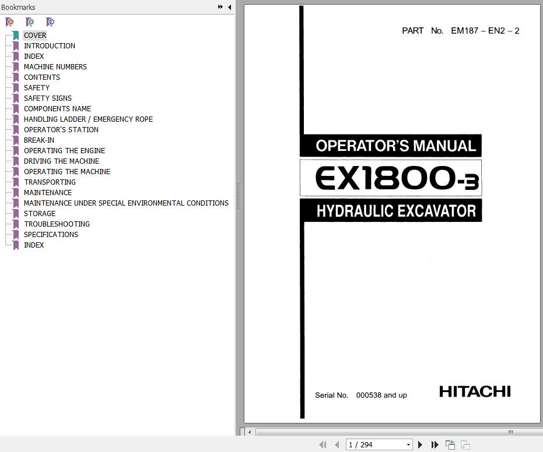
Task: Click the bookmark icon beside SAFETY SIGNS
Action: pos(16,98)
